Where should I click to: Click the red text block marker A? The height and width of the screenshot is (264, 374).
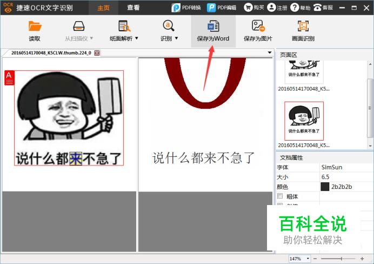(x=9, y=78)
